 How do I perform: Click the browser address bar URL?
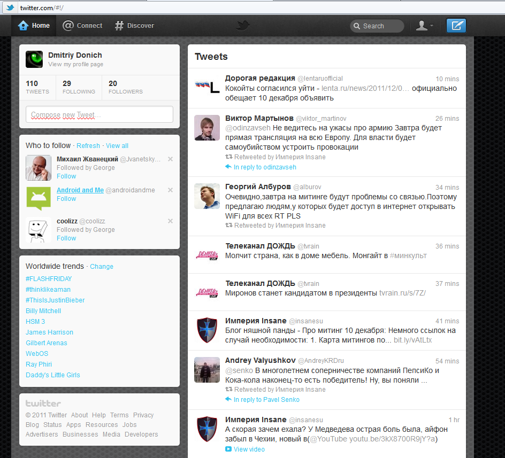[x=42, y=7]
